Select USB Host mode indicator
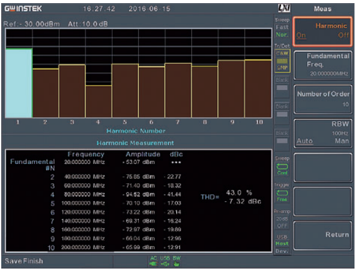357x271 pixels. tap(282, 244)
